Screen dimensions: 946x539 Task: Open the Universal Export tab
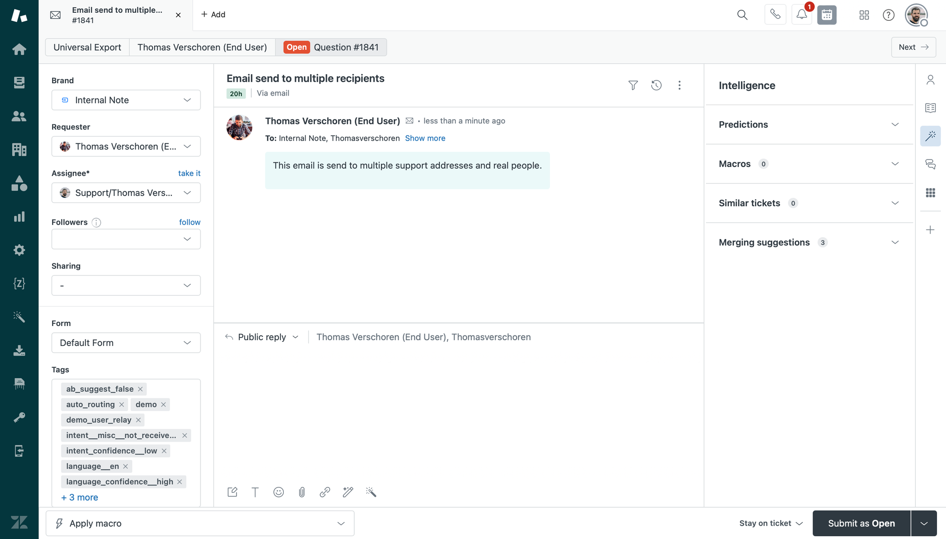click(x=87, y=47)
